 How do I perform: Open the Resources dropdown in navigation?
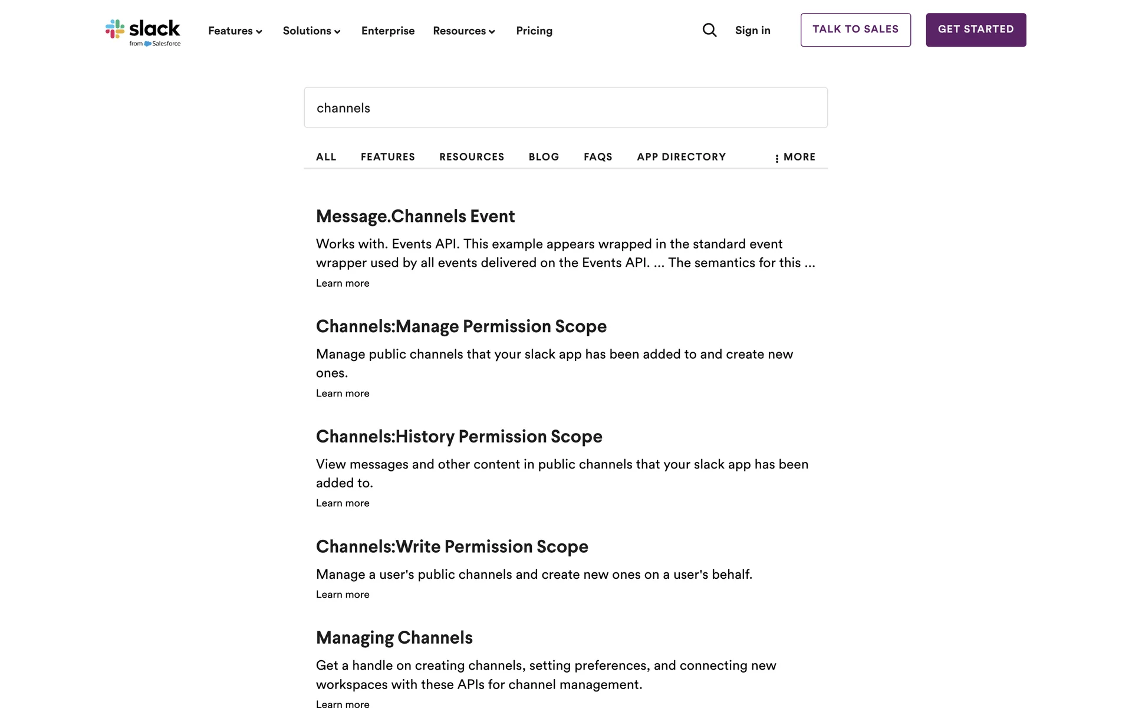click(463, 31)
